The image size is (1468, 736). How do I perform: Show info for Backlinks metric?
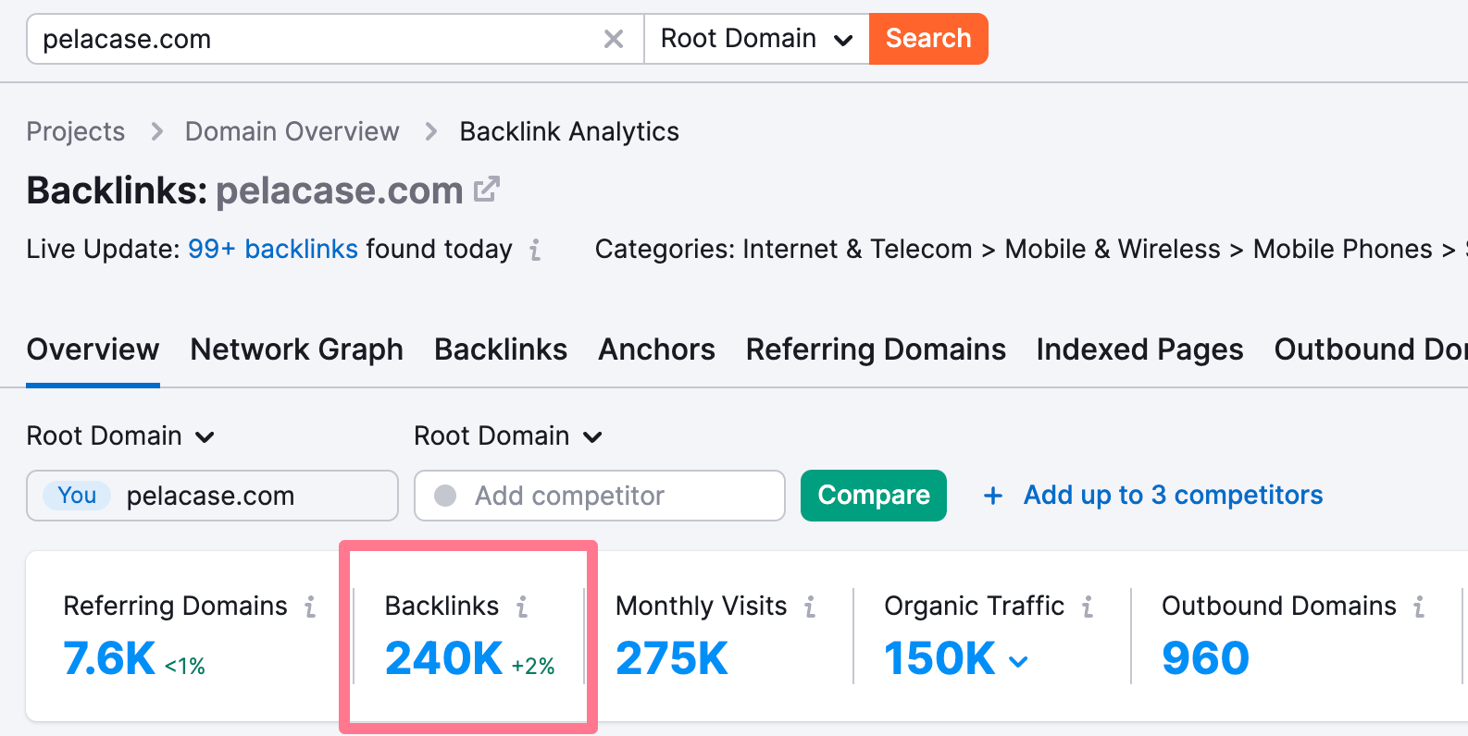[522, 607]
